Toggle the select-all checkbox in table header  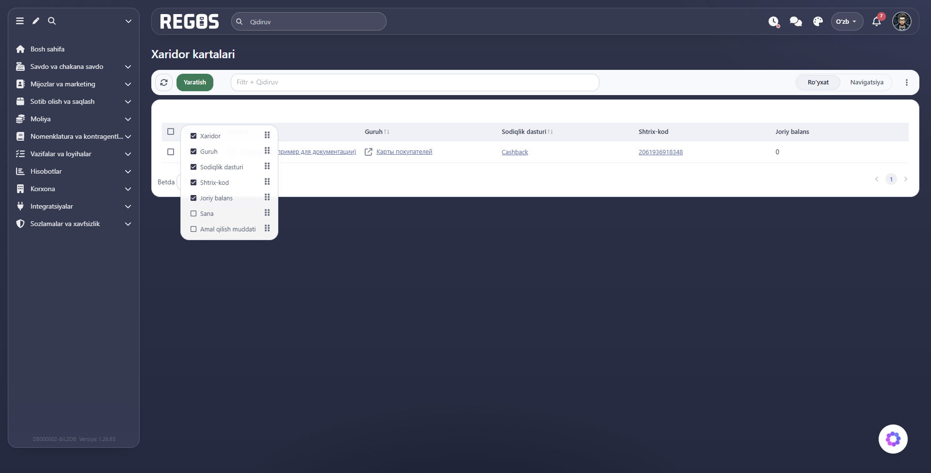171,131
